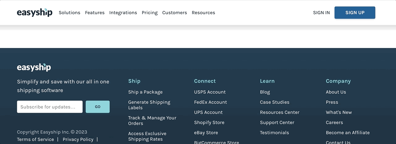Image resolution: width=396 pixels, height=144 pixels.
Task: Click the Ship column heading
Action: click(134, 81)
